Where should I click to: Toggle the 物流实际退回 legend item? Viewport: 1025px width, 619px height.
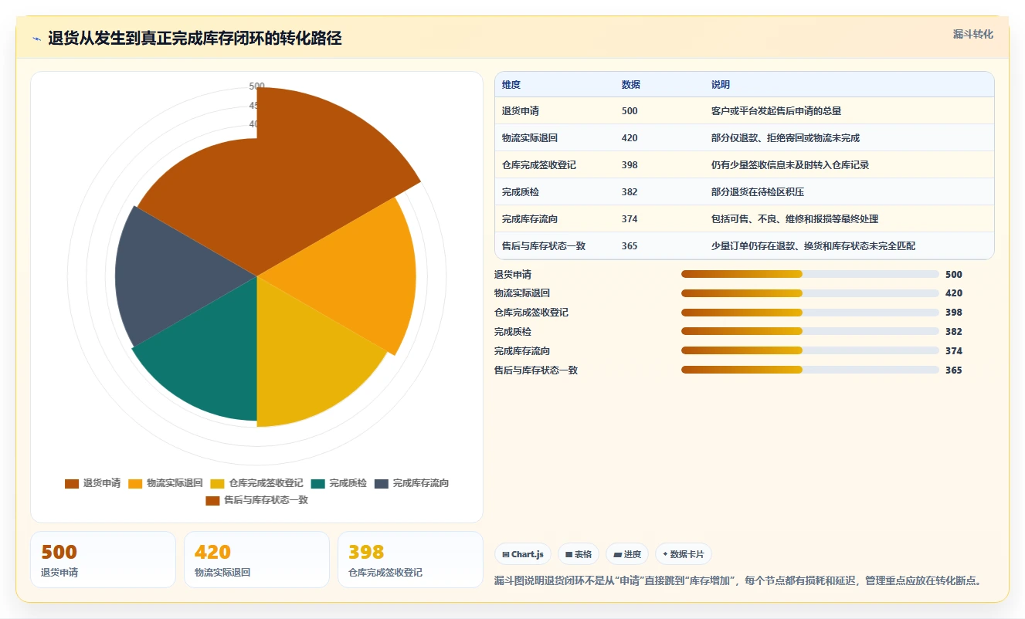pos(166,483)
